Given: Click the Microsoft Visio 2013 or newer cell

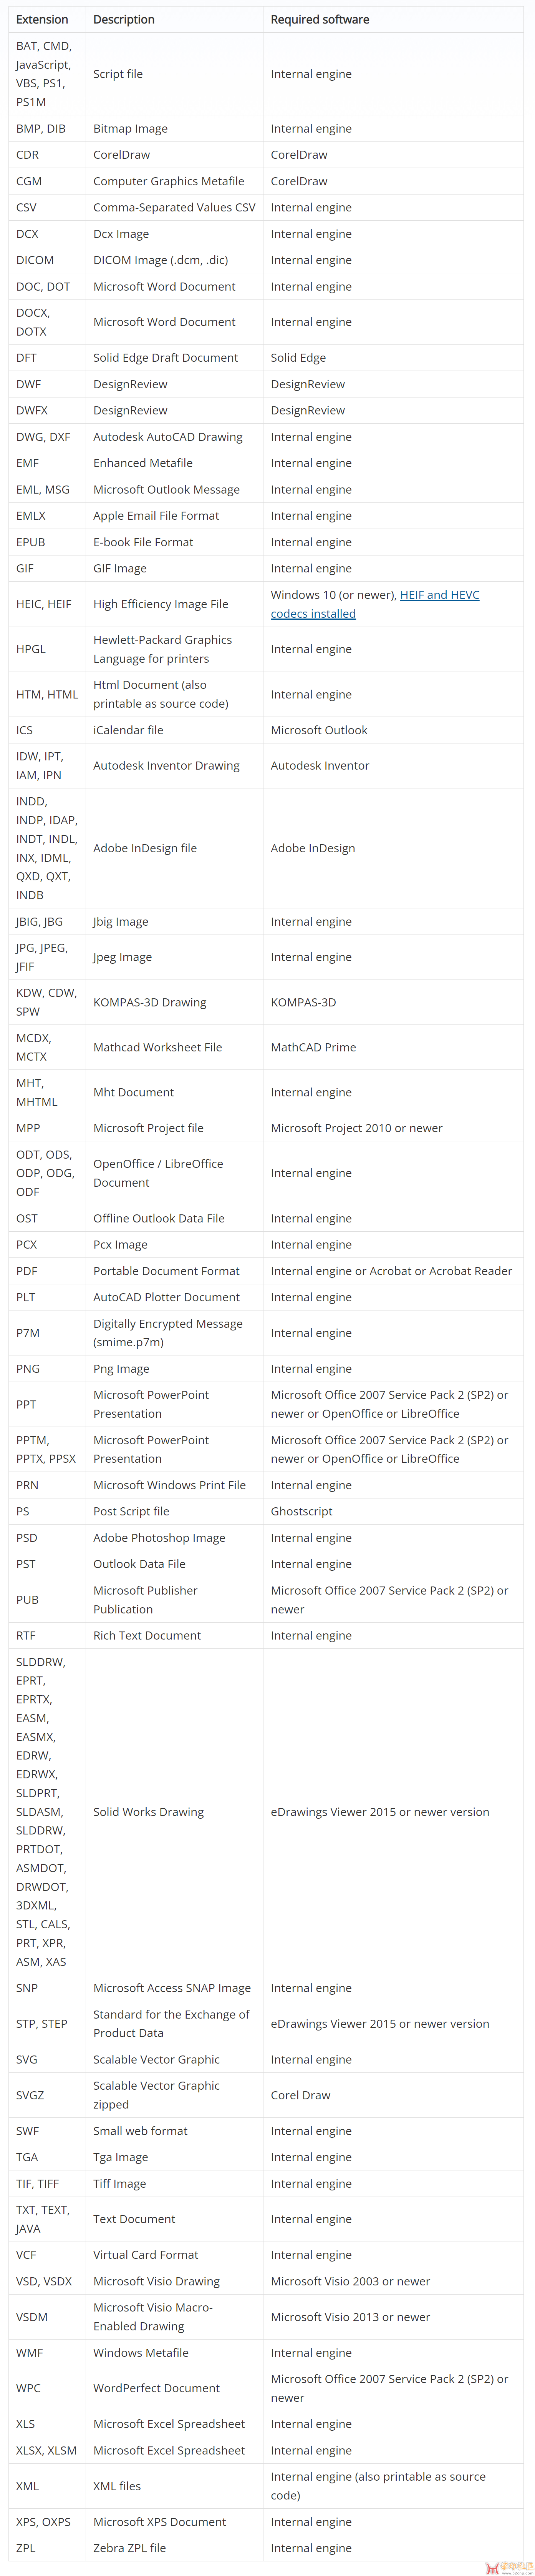Looking at the screenshot, I should tap(393, 2317).
